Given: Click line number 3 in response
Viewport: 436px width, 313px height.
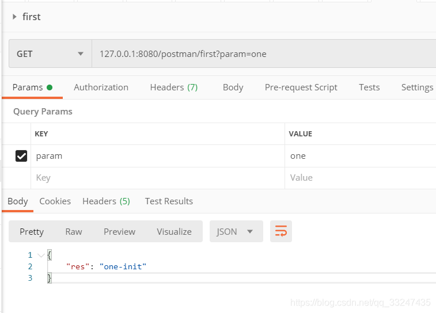Looking at the screenshot, I should 31,278.
